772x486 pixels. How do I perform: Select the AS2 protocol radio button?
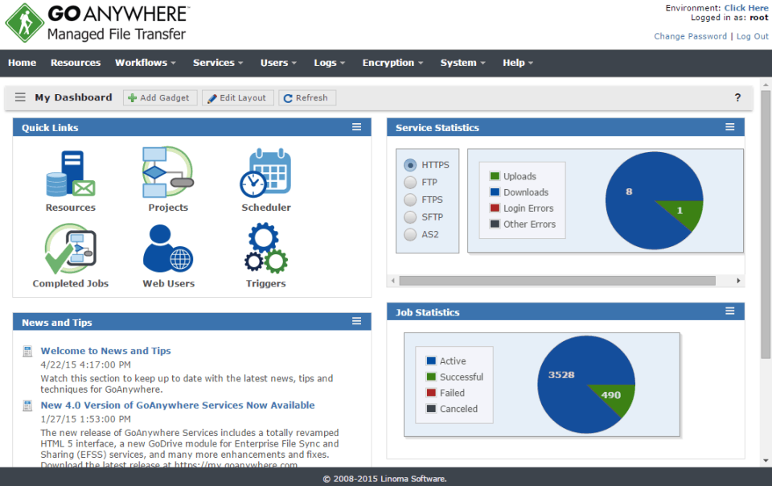coord(410,234)
